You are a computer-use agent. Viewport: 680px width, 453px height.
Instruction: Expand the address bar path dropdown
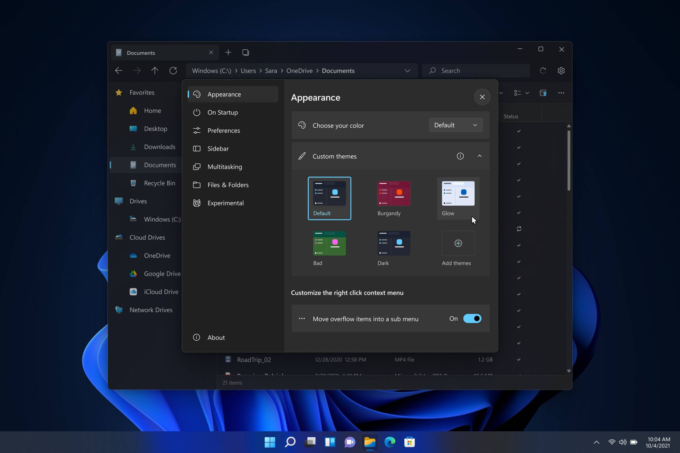(407, 71)
